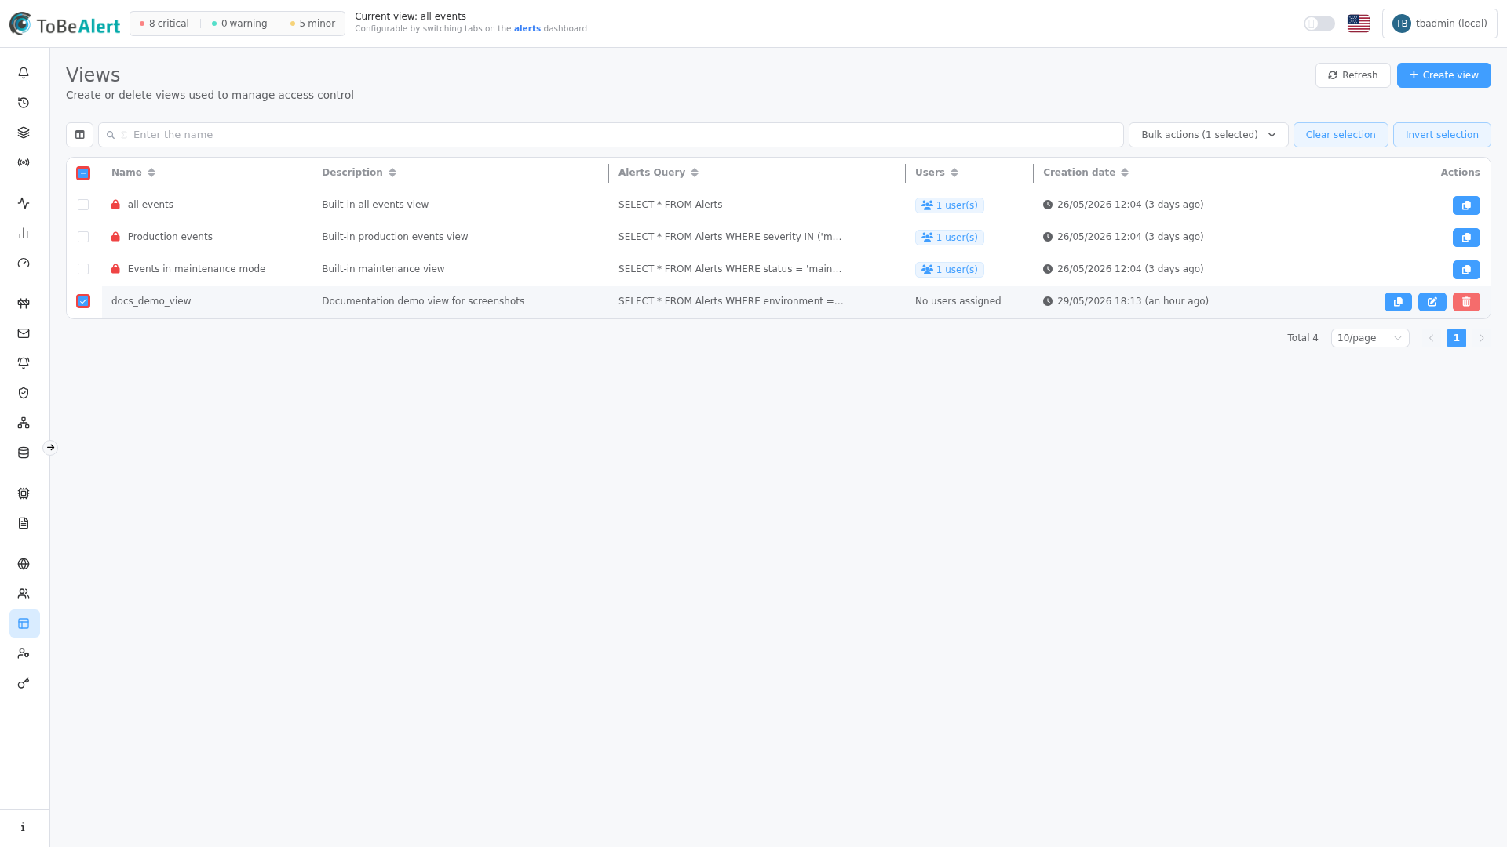1507x847 pixels.
Task: Open the shield check sidebar icon
Action: (x=24, y=393)
